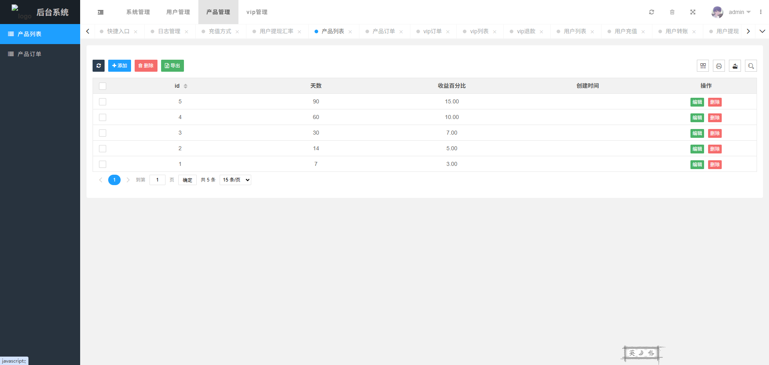
Task: Check the select-all checkbox in the table header
Action: [103, 86]
